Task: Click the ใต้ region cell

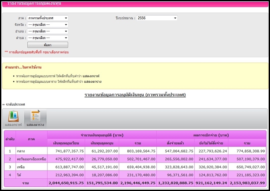Action: tap(31, 175)
